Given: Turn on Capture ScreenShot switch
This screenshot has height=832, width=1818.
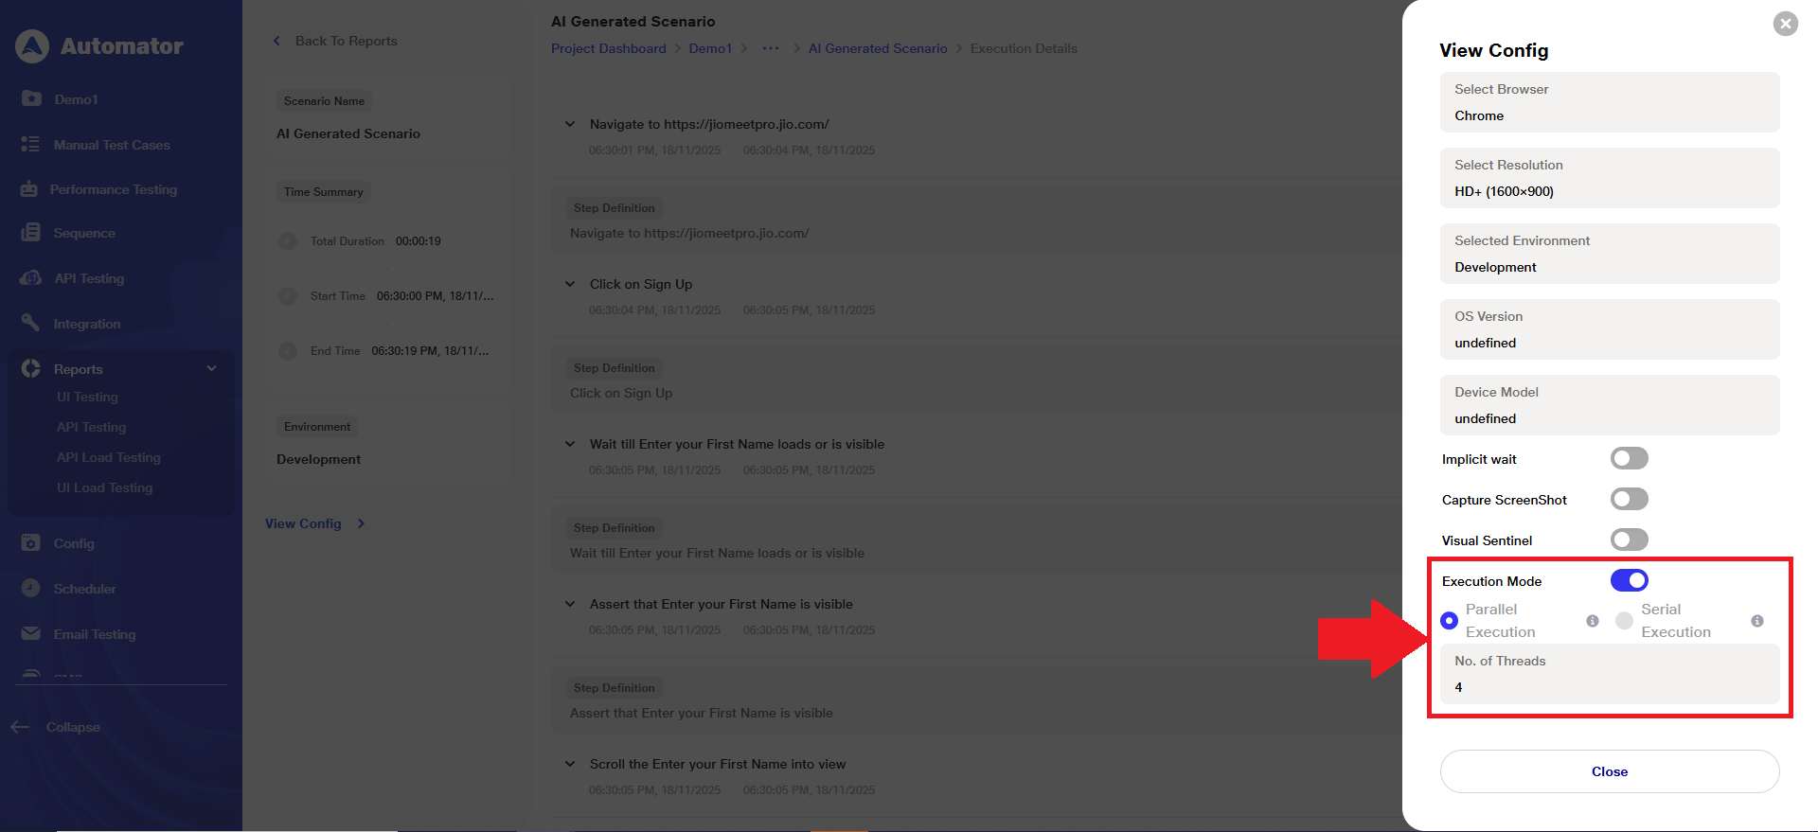Looking at the screenshot, I should 1629,500.
